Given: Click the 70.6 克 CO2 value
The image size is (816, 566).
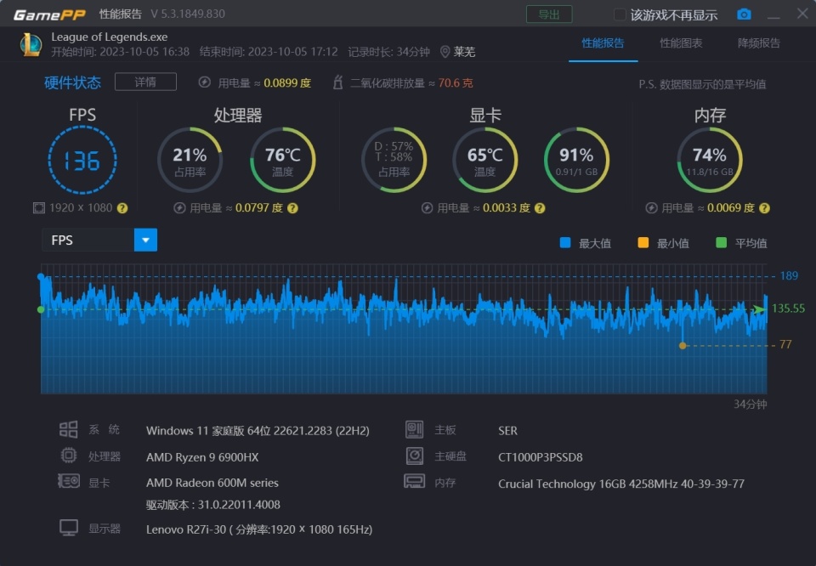Looking at the screenshot, I should tap(456, 82).
